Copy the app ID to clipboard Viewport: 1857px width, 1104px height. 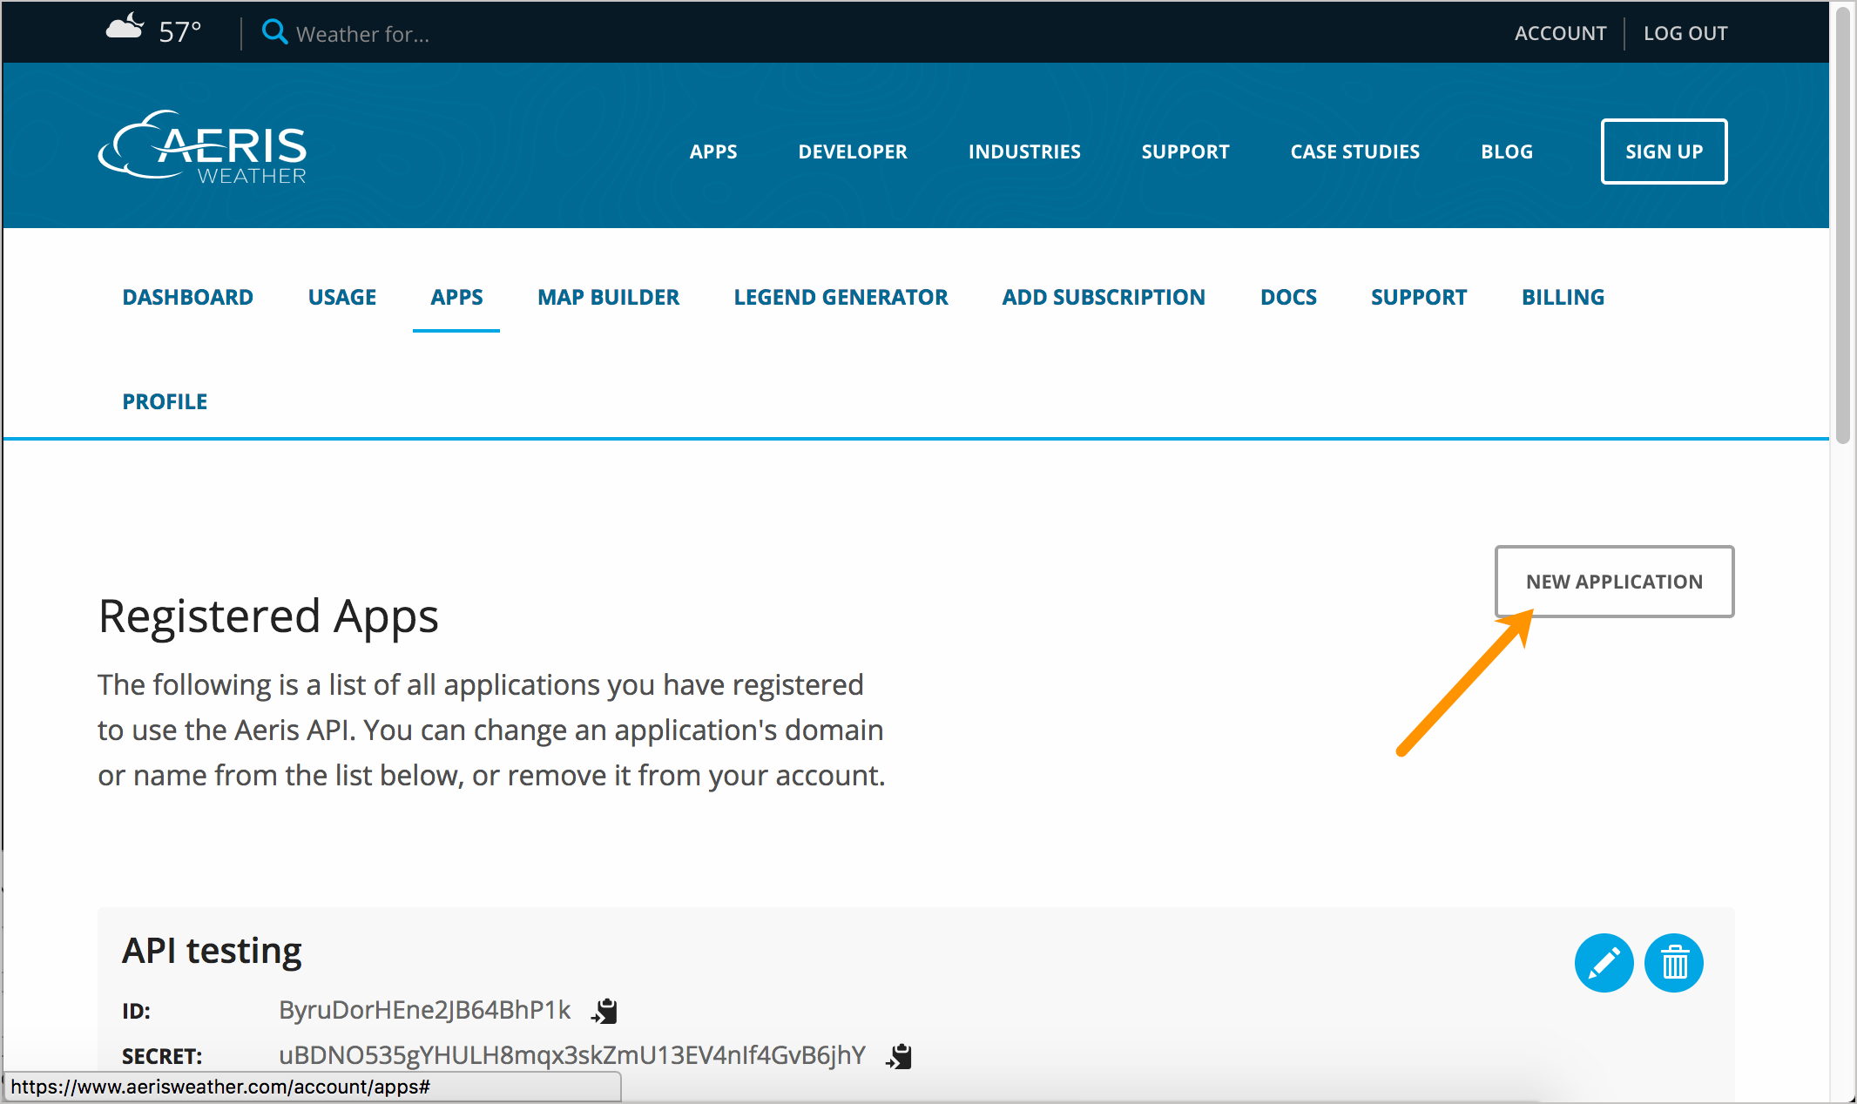point(604,1011)
